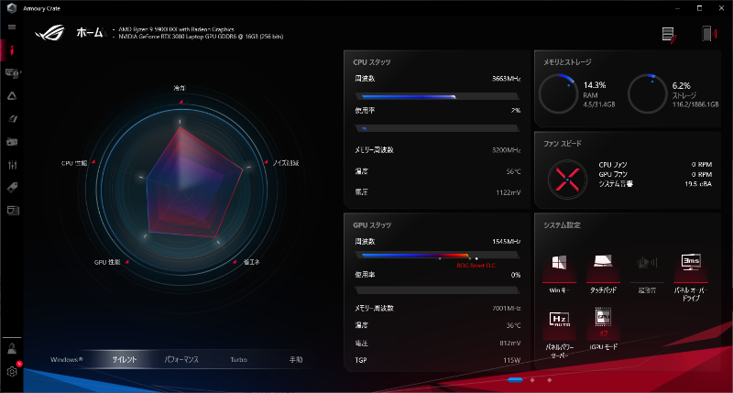
Task: Click the ROG logo
Action: [x=49, y=33]
